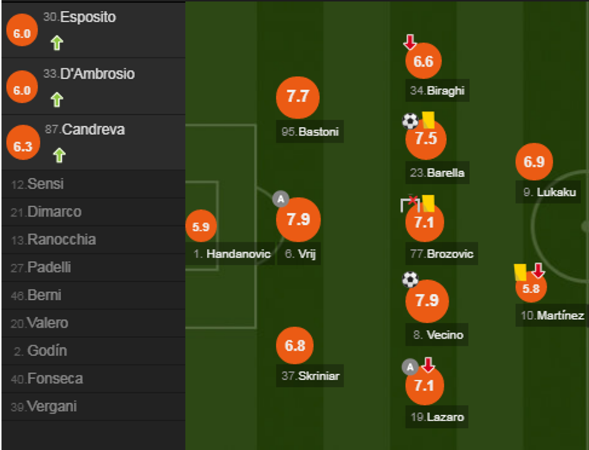Select Vergani at the bottom of bench

point(52,407)
